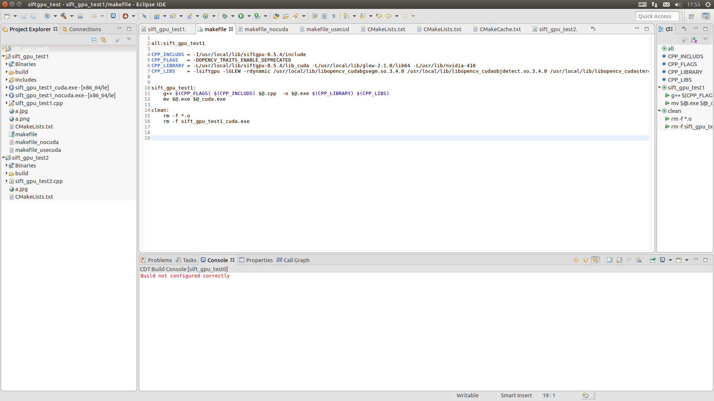Click the Build hammer icon in toolbar
The height and width of the screenshot is (401, 714).
[x=64, y=16]
